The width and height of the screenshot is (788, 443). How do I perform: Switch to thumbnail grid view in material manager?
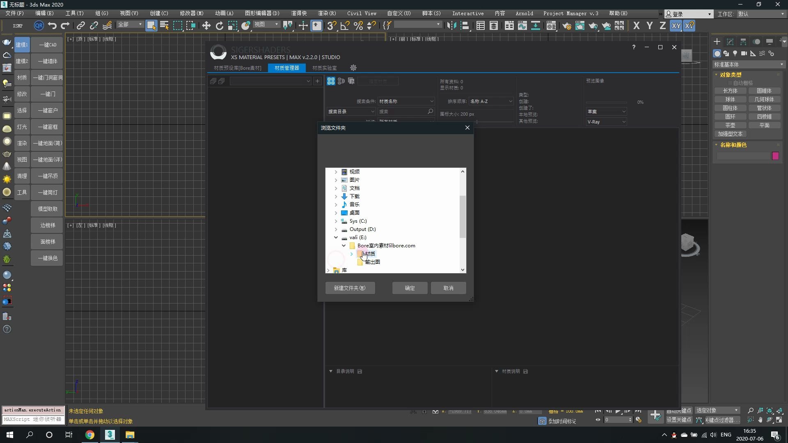coord(331,81)
